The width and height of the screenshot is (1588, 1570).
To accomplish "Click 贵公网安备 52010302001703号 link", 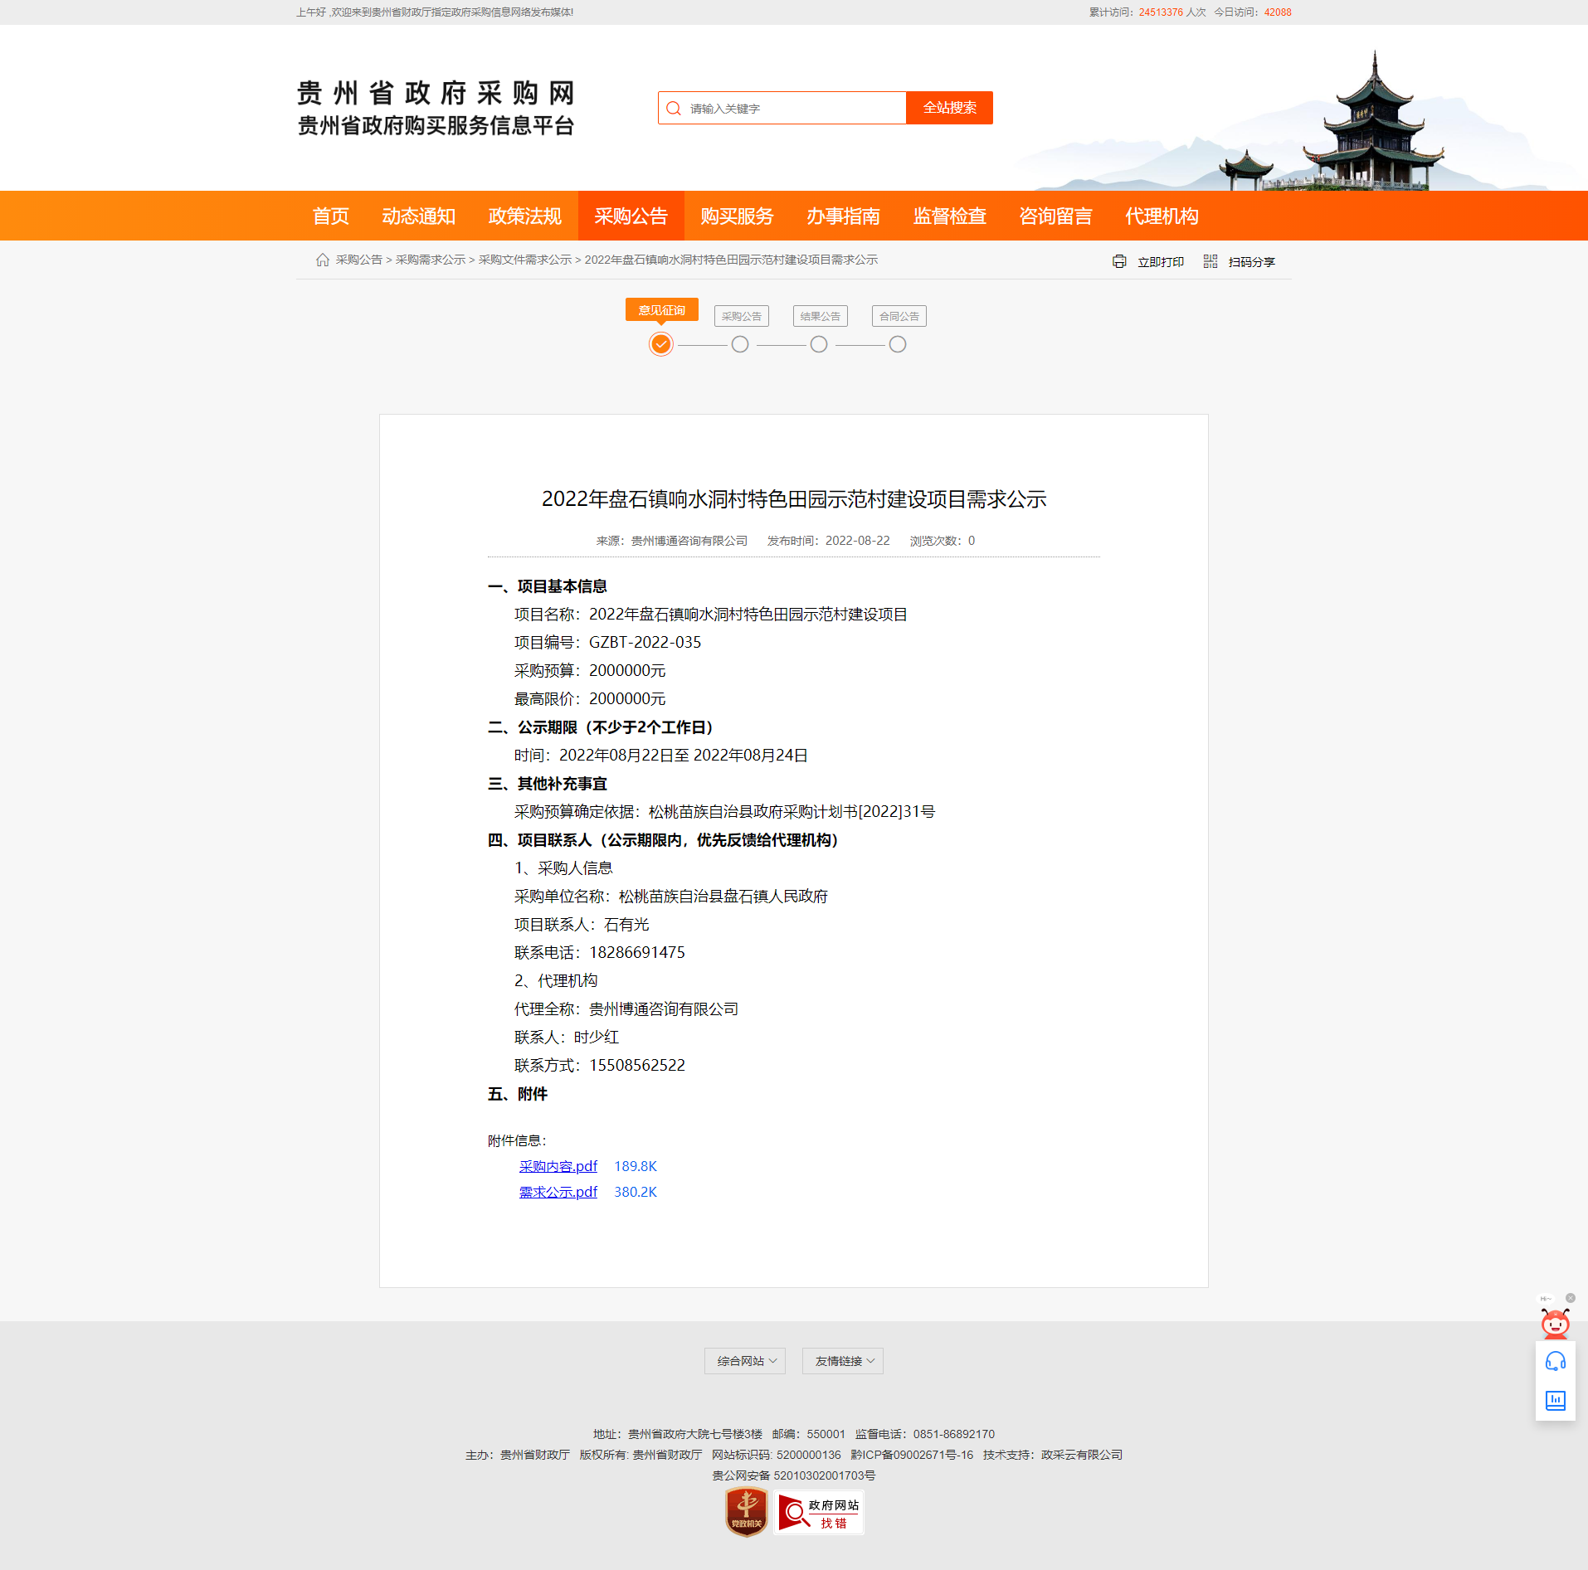I will click(794, 1476).
